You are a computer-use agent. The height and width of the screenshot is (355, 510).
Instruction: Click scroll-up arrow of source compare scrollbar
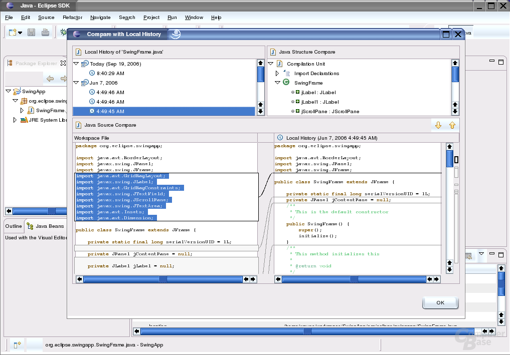(449, 147)
